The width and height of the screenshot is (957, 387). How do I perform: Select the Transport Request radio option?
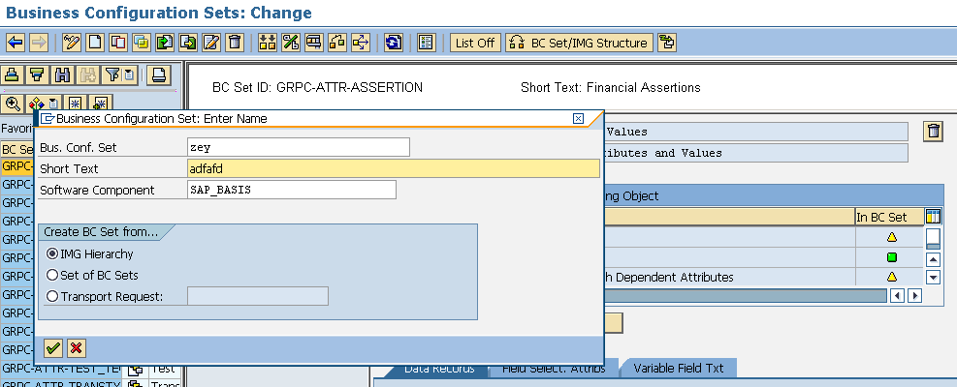(x=52, y=296)
